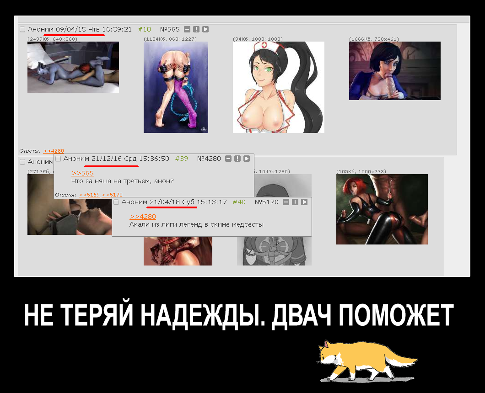The image size is (485, 393).
Task: Open the >>5169 reply link
Action: 89,195
